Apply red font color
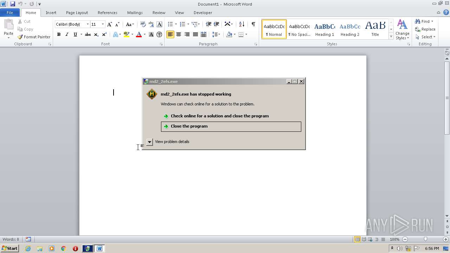Image resolution: width=450 pixels, height=253 pixels. pos(139,34)
